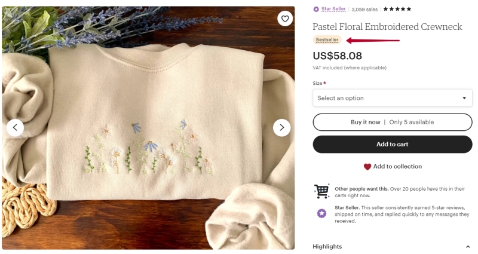Image resolution: width=478 pixels, height=254 pixels.
Task: Click the Bestseller badge
Action: point(327,40)
